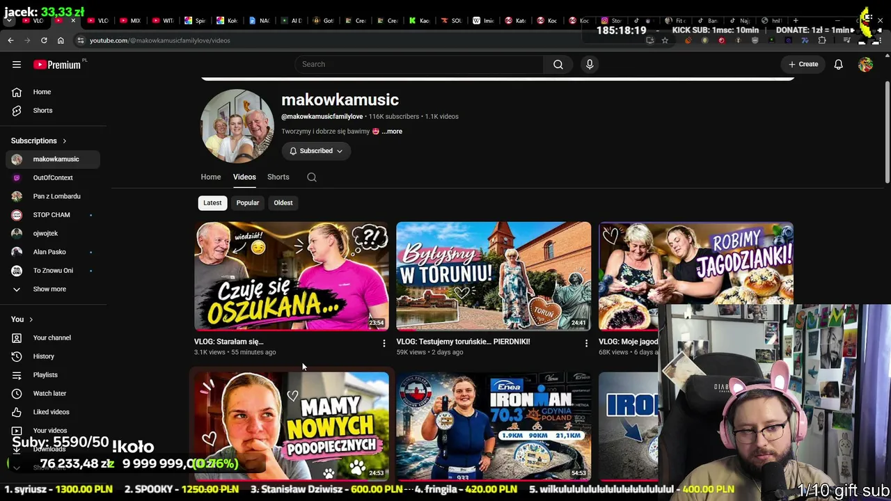
Task: Play the 'Mamy nowych podopiecznych' video thumbnail
Action: point(292,427)
